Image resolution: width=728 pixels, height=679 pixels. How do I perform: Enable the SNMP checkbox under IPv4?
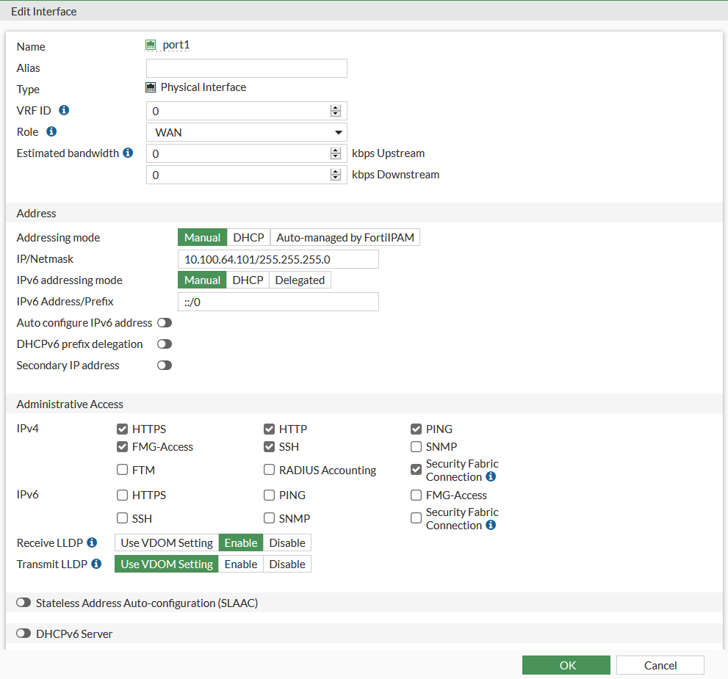416,446
